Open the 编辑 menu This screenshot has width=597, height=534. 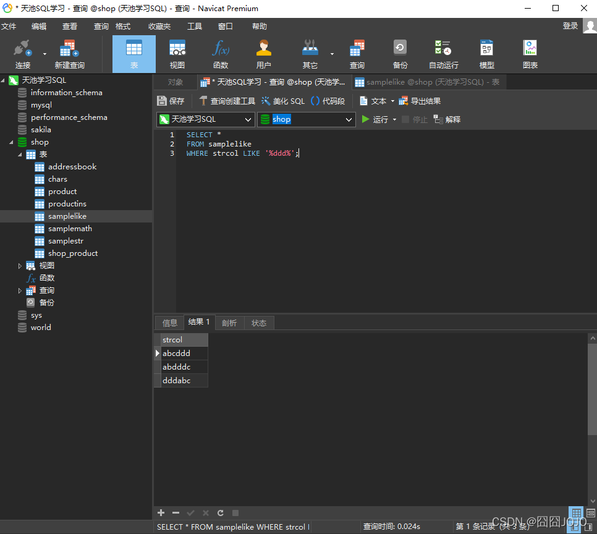pos(39,27)
